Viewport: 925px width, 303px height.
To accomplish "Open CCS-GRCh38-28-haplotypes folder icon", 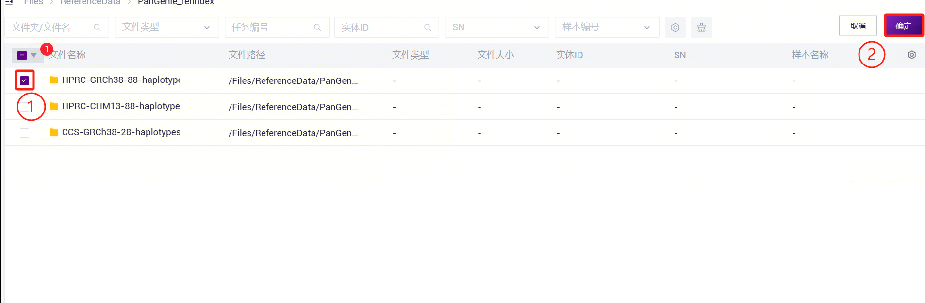I will 54,132.
